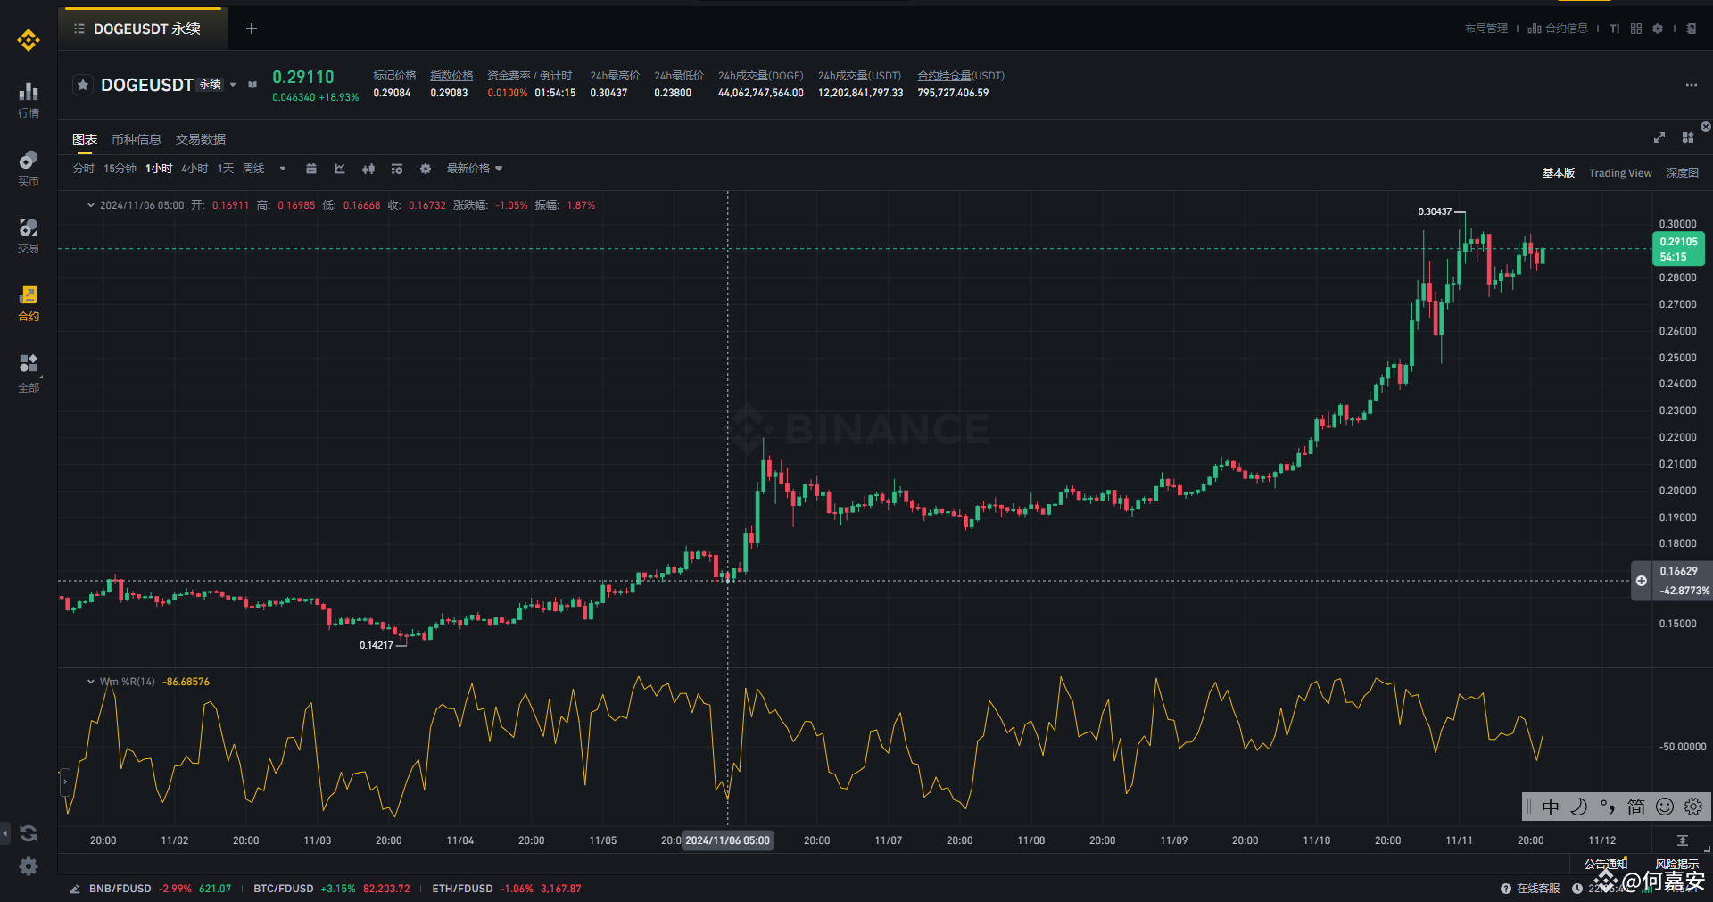The image size is (1713, 902).
Task: Toggle DOGEUSDT favorite star
Action: point(83,85)
